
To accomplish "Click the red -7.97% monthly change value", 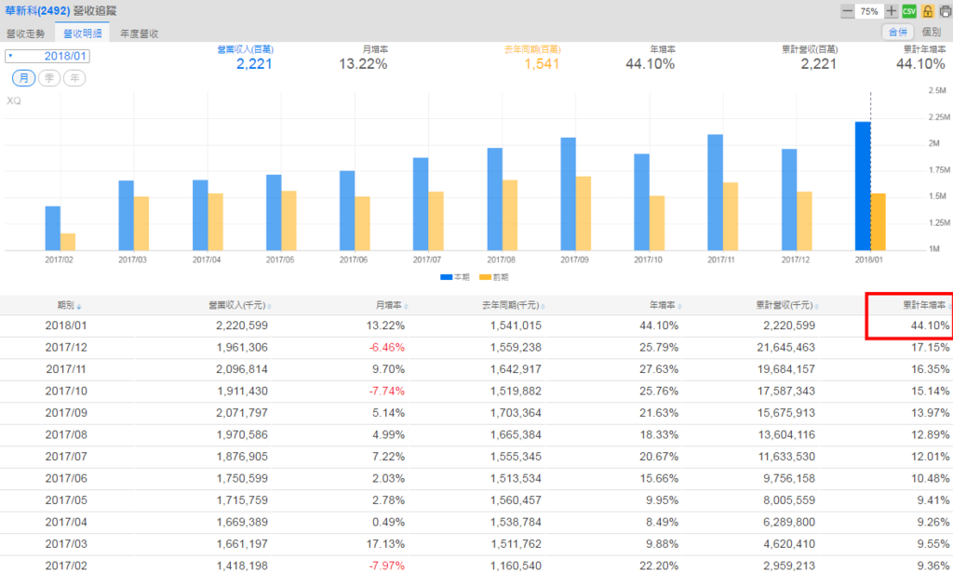I will [x=386, y=565].
